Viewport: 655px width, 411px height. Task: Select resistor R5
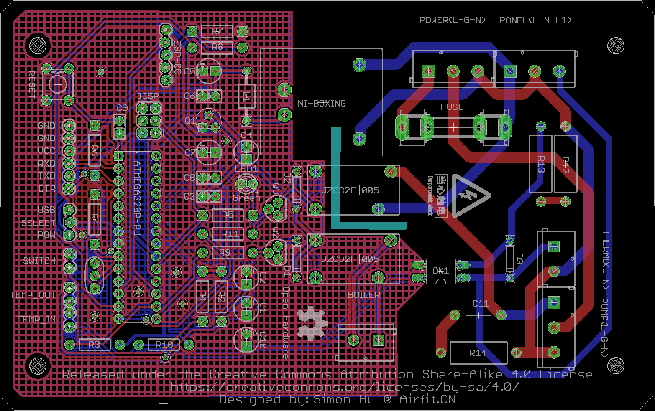[x=228, y=215]
